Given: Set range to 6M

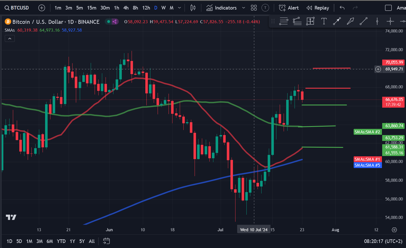Looking at the screenshot, I should tap(50, 241).
